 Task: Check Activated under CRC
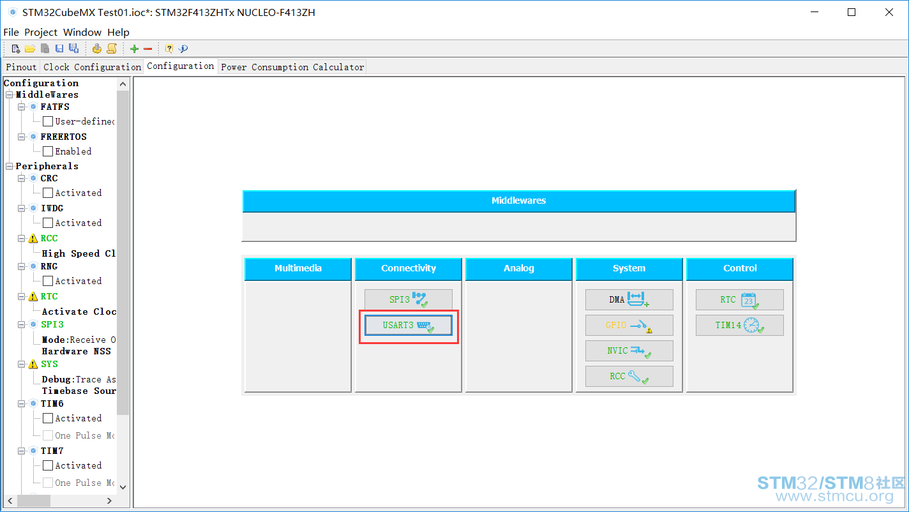coord(48,193)
